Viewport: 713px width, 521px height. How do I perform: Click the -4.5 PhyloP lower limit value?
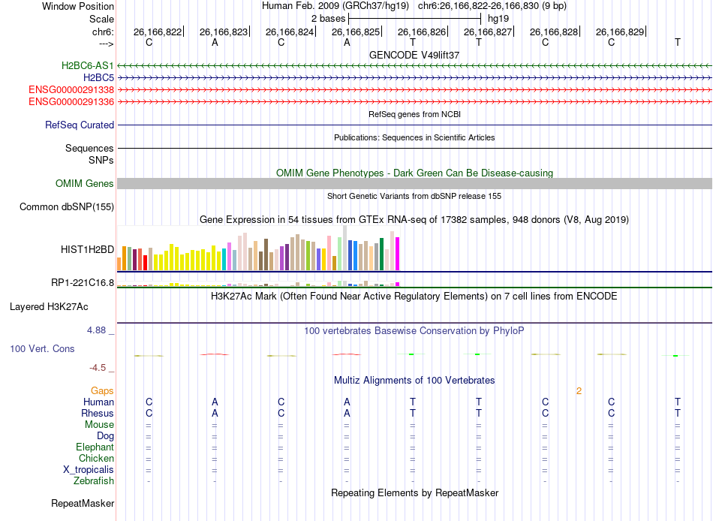point(98,368)
